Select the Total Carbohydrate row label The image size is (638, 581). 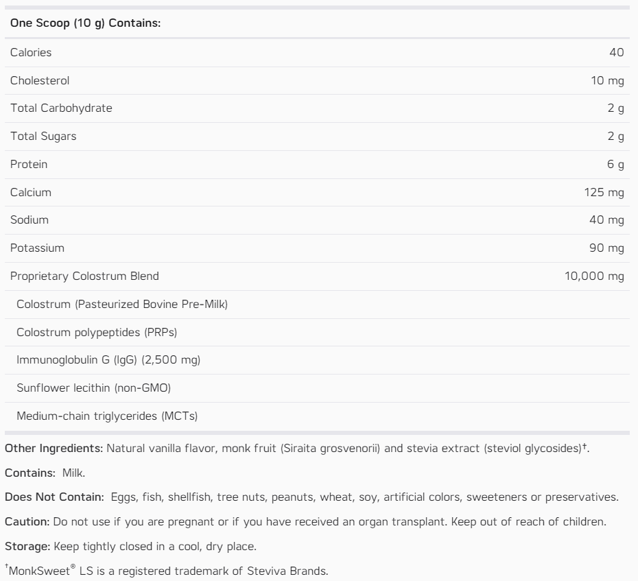coord(61,108)
